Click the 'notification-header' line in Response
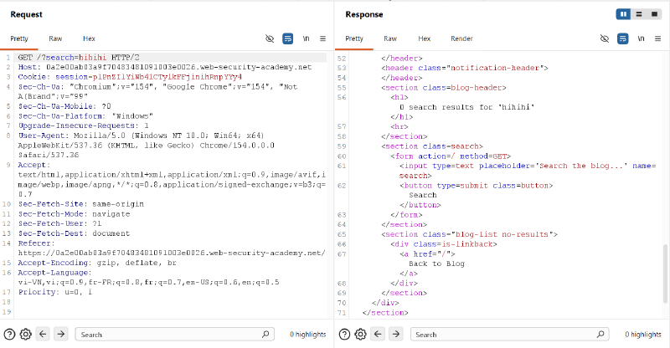This screenshot has width=670, height=348. tap(465, 68)
